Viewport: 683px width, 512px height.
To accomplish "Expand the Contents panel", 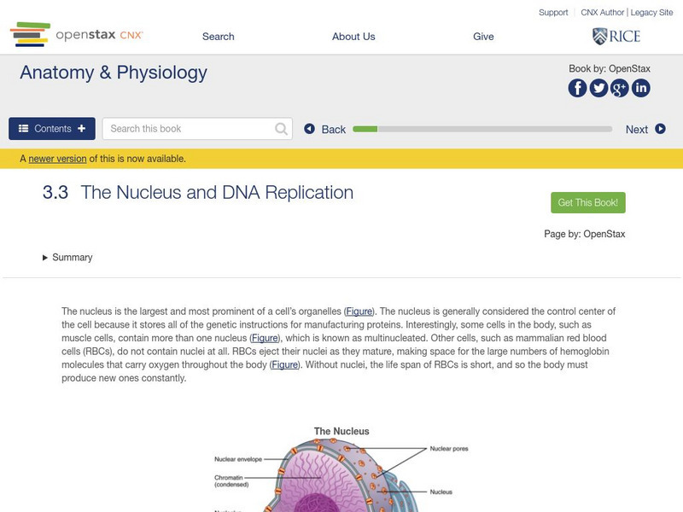I will point(52,129).
